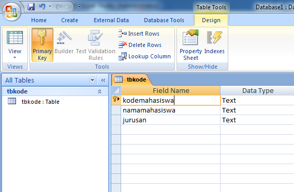Toggle the Property Sheet pane
This screenshot has height=192, width=294.
click(x=190, y=45)
